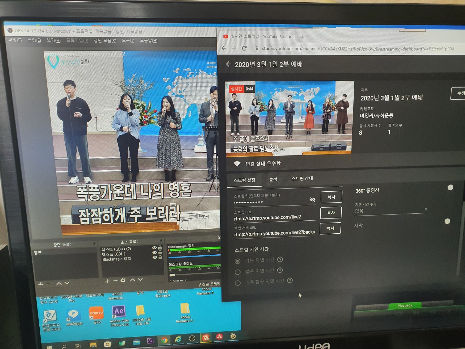Open help for 매우 짧은 지연 시간
The image size is (465, 349).
click(290, 280)
